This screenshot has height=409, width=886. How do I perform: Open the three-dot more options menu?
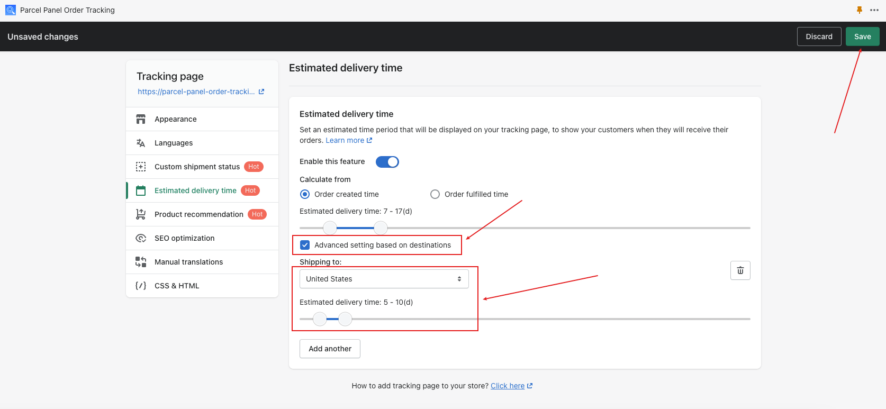tap(874, 10)
